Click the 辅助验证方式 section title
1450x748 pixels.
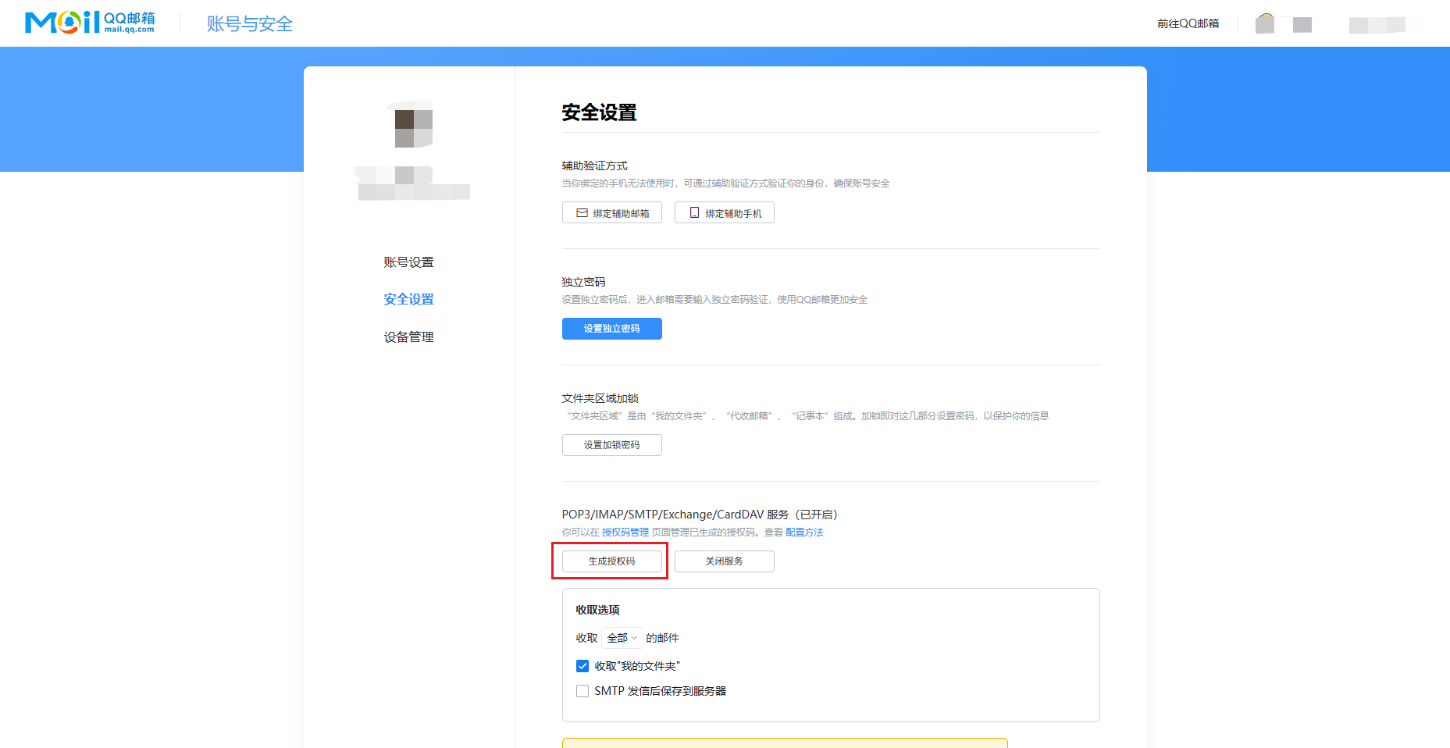[595, 166]
